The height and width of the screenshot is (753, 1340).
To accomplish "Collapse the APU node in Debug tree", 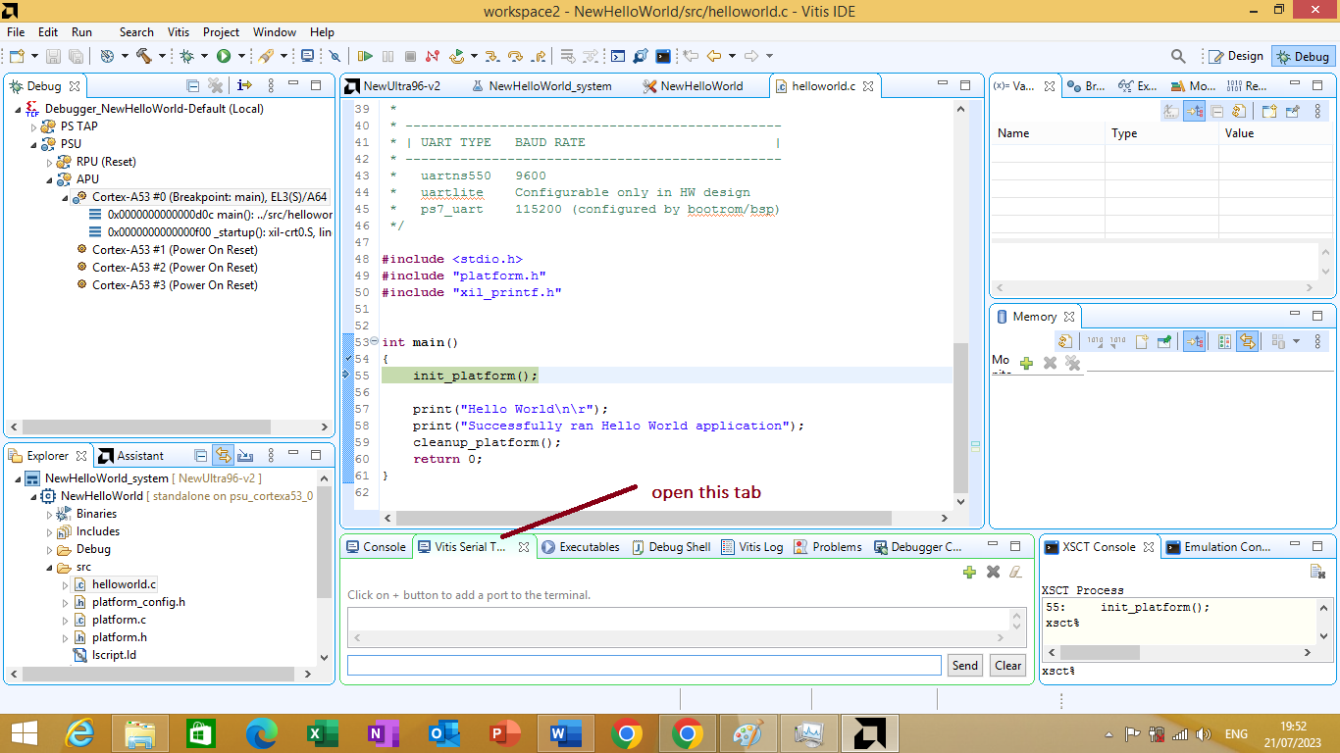I will (50, 179).
